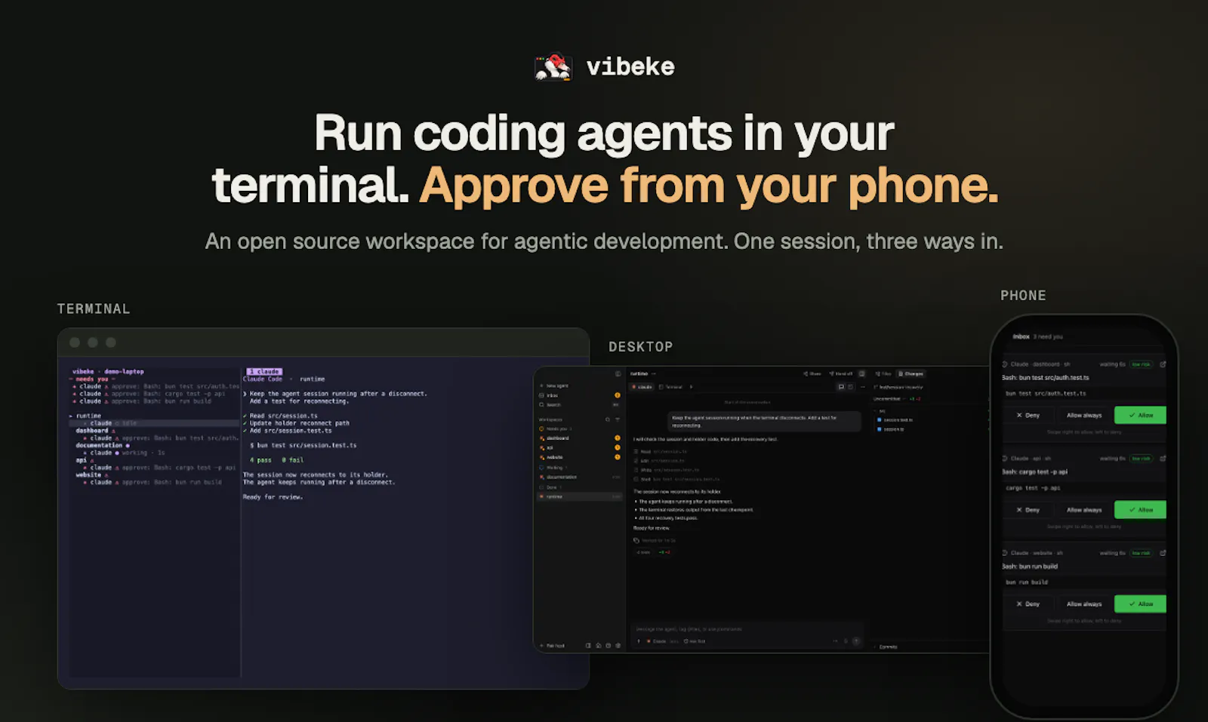
Task: Allow always for cargo test -p api
Action: pyautogui.click(x=1083, y=509)
